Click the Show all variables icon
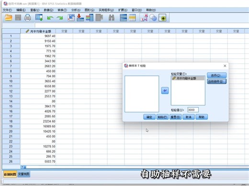The image size is (249, 186). (162, 18)
